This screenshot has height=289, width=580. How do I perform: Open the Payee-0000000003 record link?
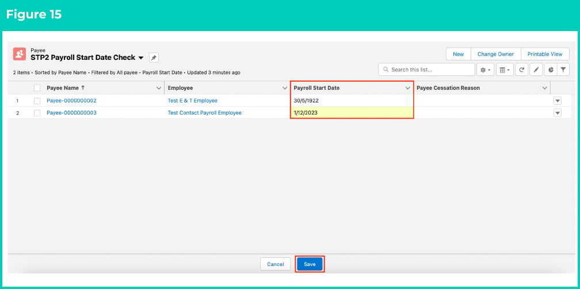pyautogui.click(x=71, y=113)
